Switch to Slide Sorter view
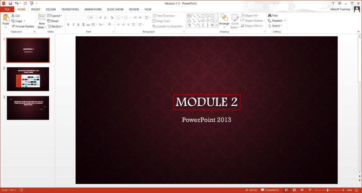362x193 pixels. pos(294,190)
